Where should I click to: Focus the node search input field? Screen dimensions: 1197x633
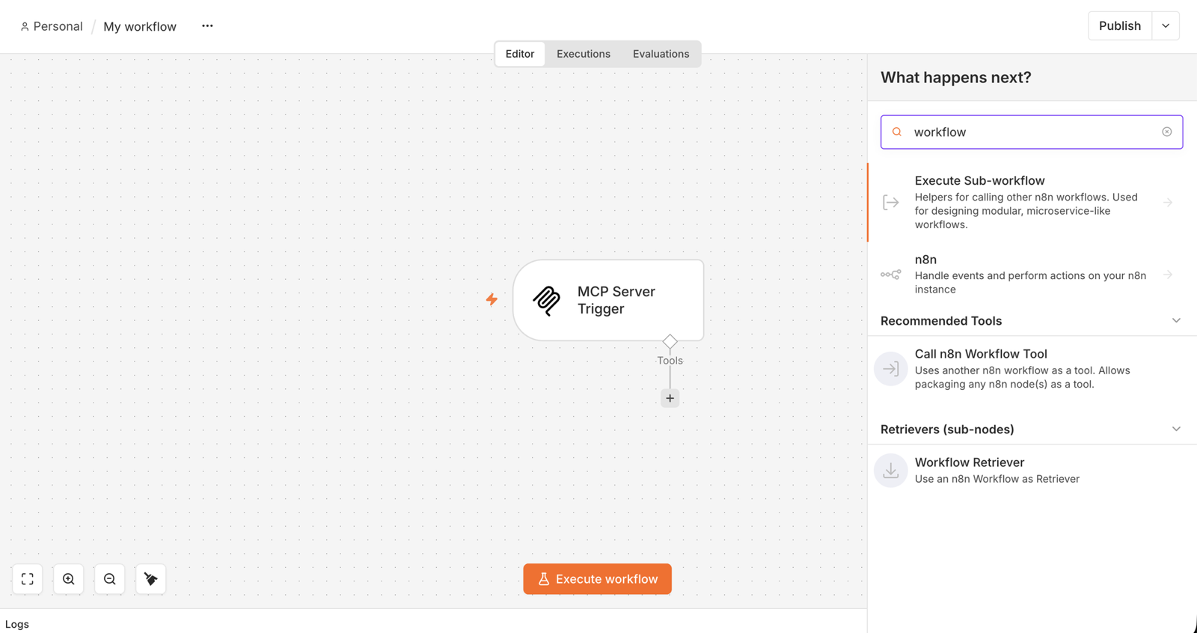coord(1032,132)
